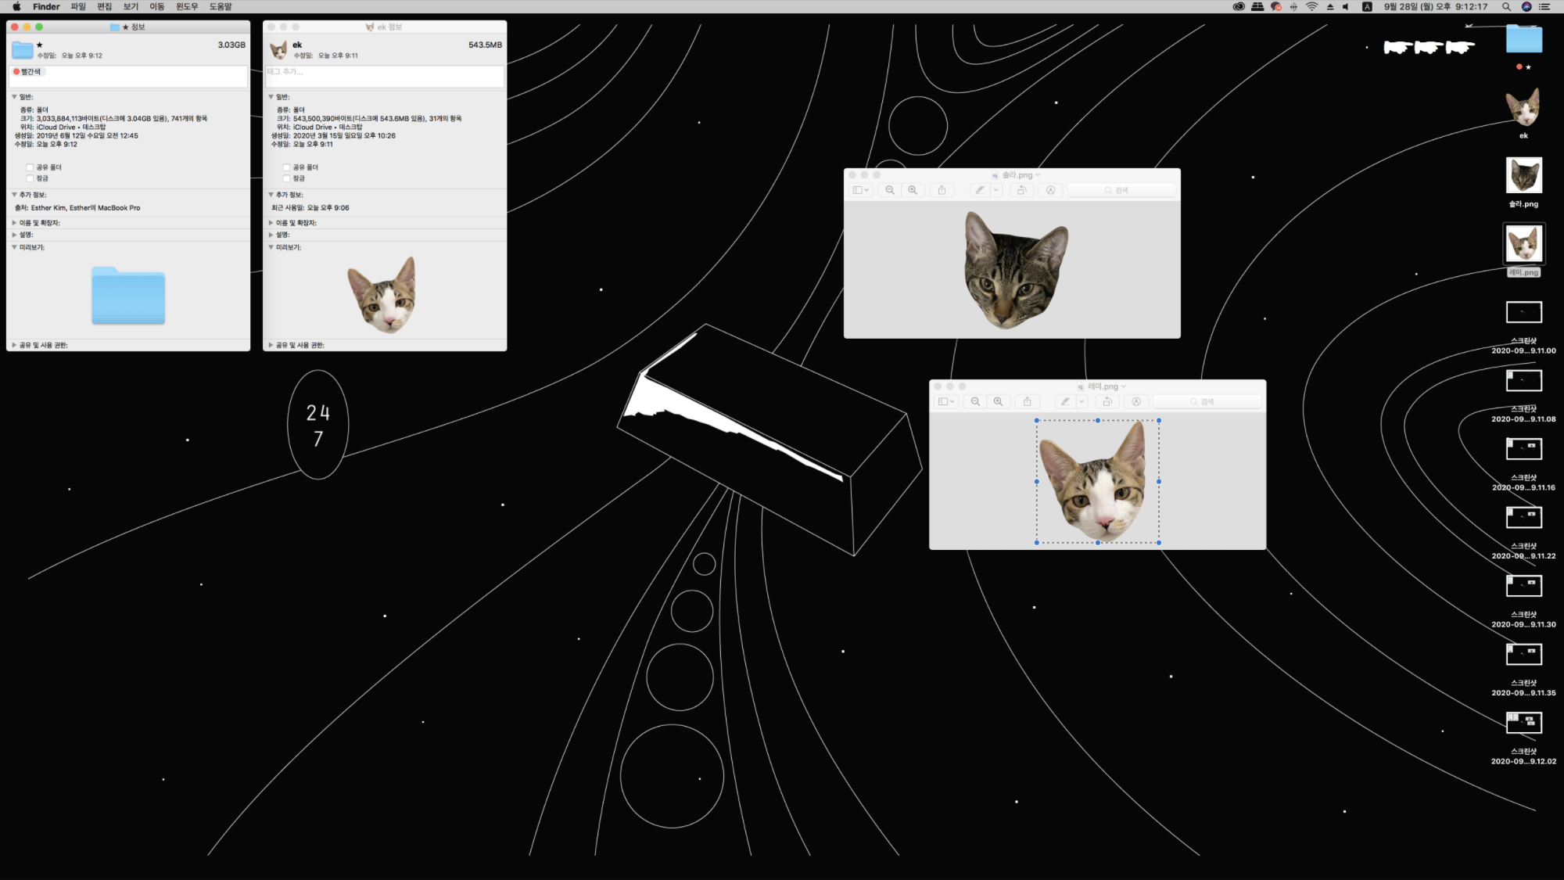Enable 공유 폴더 checkbox in ★ info window
Viewport: 1564px width, 880px height.
pos(30,167)
